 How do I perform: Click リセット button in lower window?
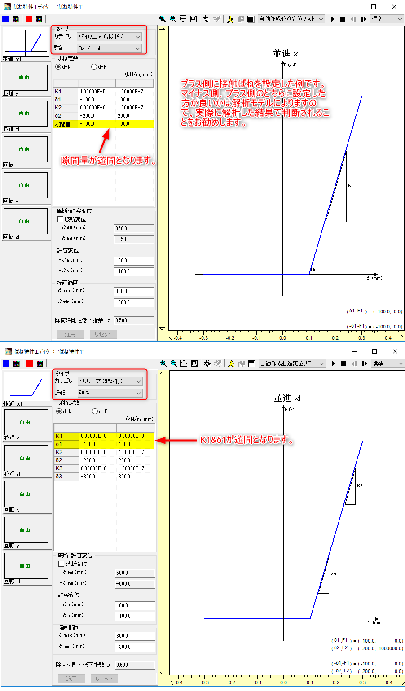click(x=104, y=679)
